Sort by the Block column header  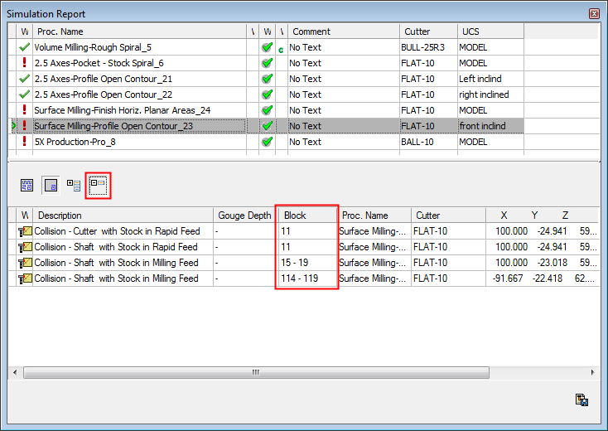click(x=306, y=215)
